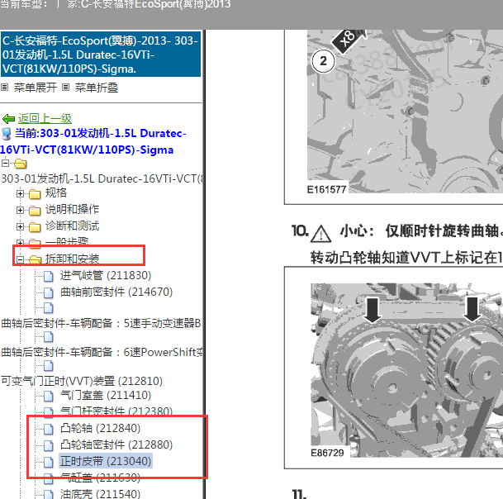
Task: Click the page icon for 进气岐管
Action: click(49, 276)
